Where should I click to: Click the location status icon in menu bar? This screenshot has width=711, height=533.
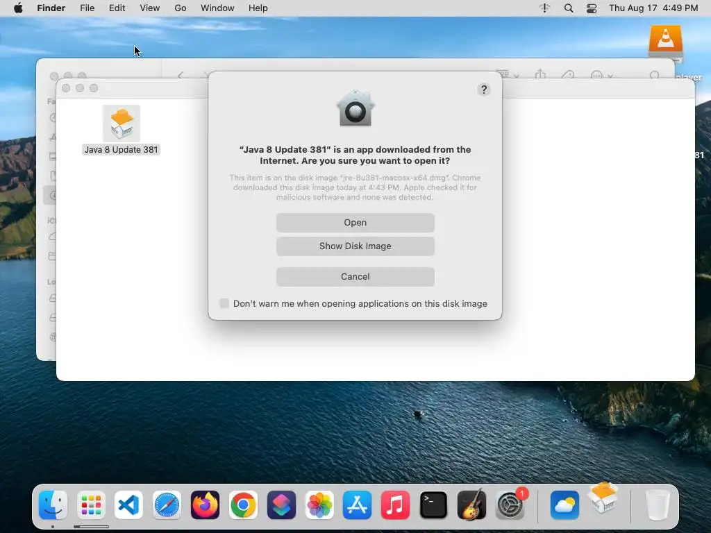click(x=544, y=8)
